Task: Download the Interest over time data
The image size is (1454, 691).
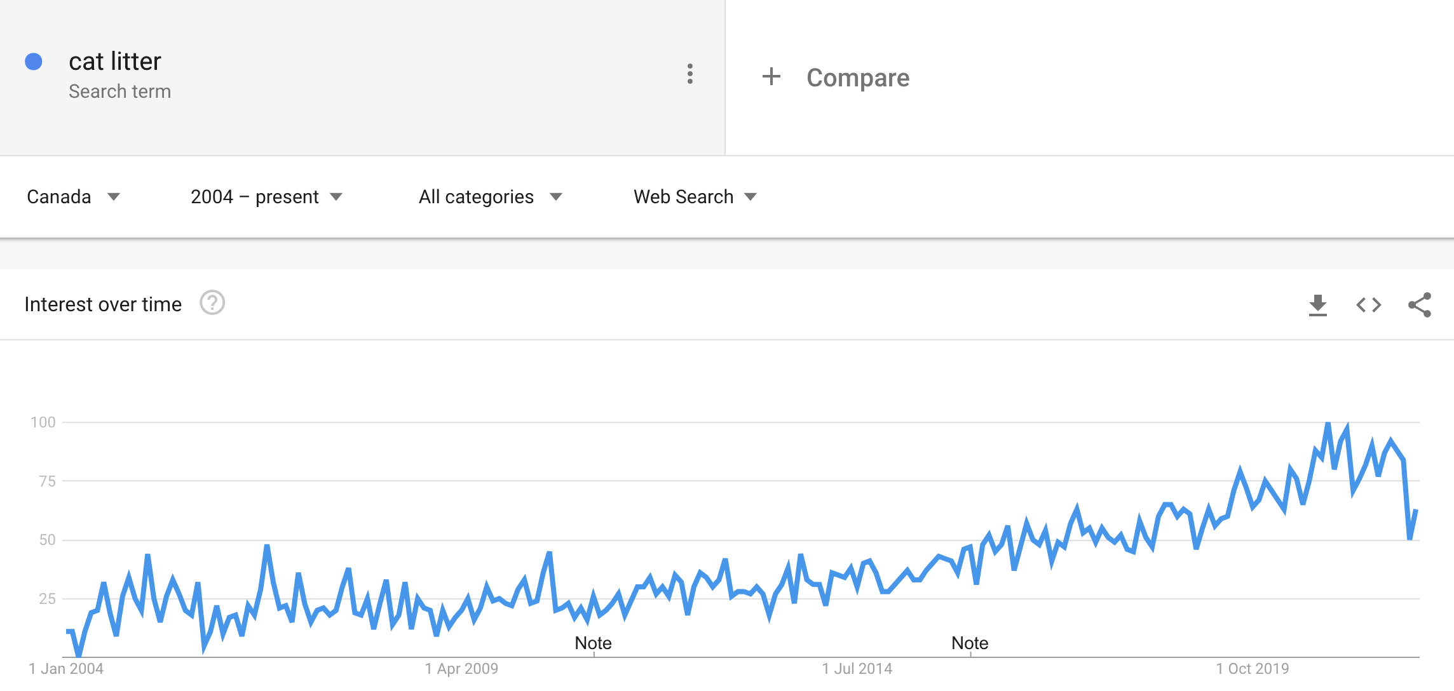Action: [x=1318, y=305]
